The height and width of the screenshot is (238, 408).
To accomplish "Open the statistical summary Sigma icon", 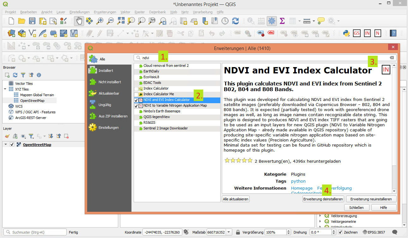I will pyautogui.click(x=282, y=21).
